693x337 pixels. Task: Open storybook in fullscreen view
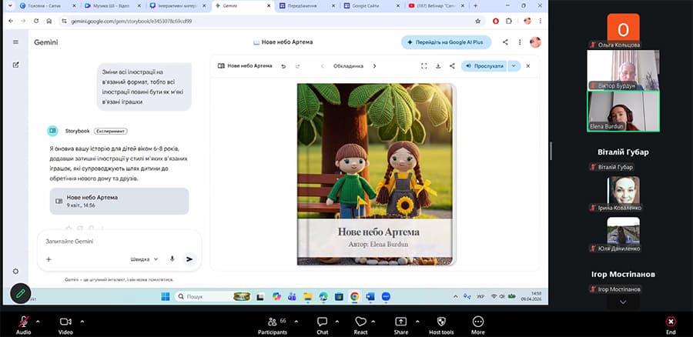click(x=423, y=66)
